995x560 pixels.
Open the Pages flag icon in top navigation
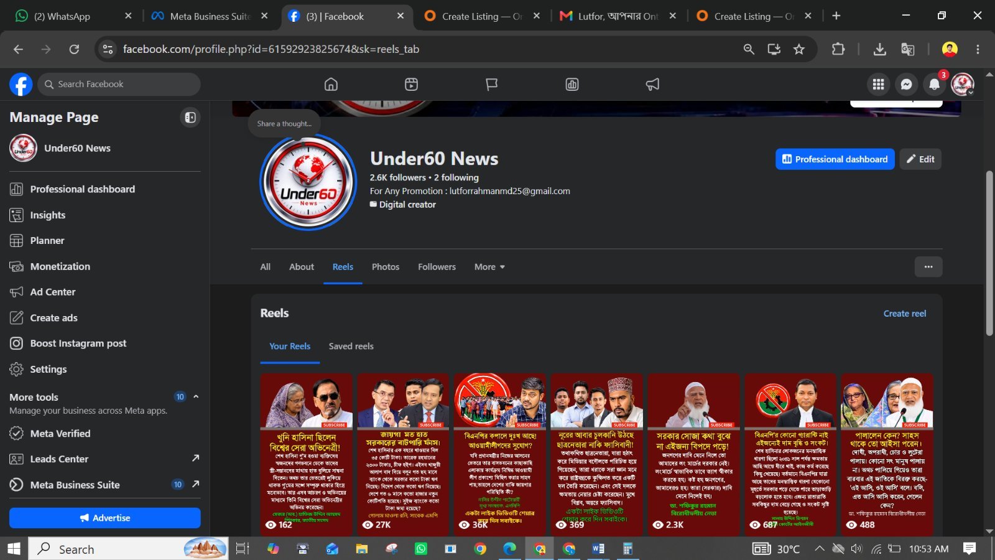click(491, 84)
